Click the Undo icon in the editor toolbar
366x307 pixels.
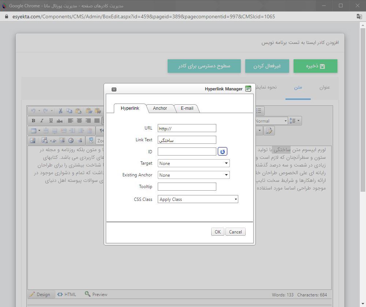[33, 111]
